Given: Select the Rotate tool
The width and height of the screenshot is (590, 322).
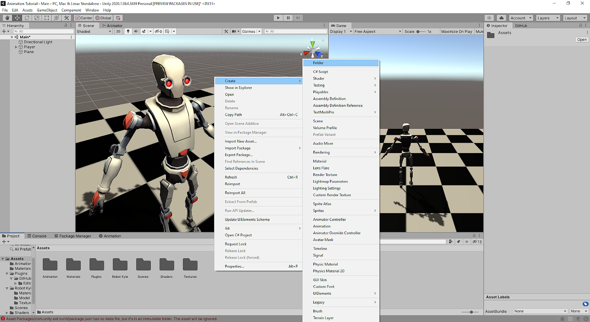Looking at the screenshot, I should click(x=27, y=18).
